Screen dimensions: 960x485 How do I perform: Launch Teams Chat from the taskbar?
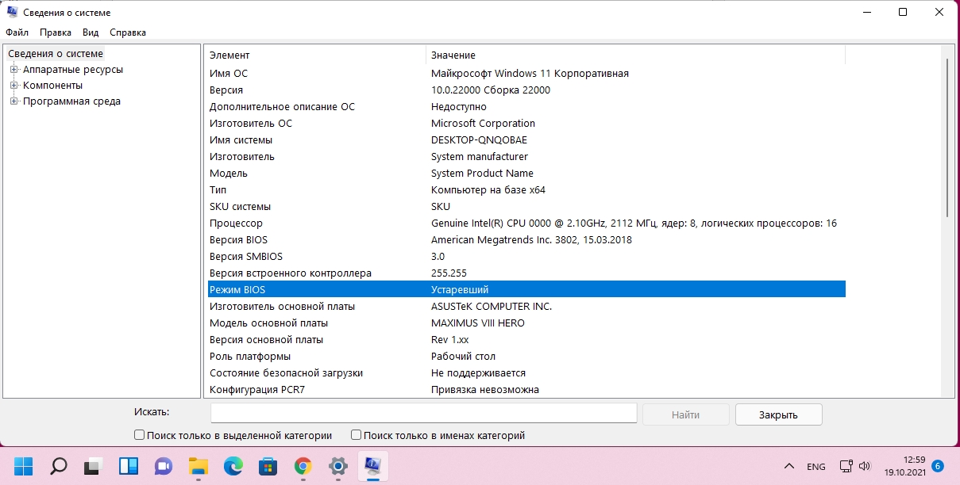pyautogui.click(x=164, y=466)
